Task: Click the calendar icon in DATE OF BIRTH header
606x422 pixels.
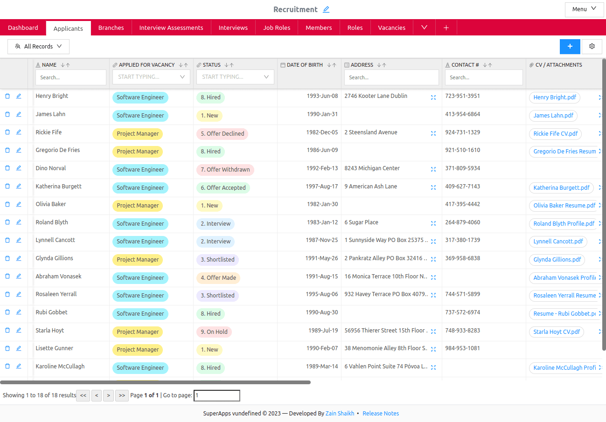Action: pyautogui.click(x=283, y=65)
